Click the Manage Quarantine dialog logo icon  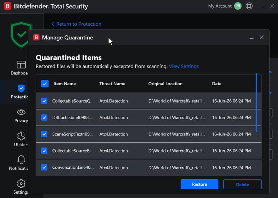pyautogui.click(x=36, y=37)
